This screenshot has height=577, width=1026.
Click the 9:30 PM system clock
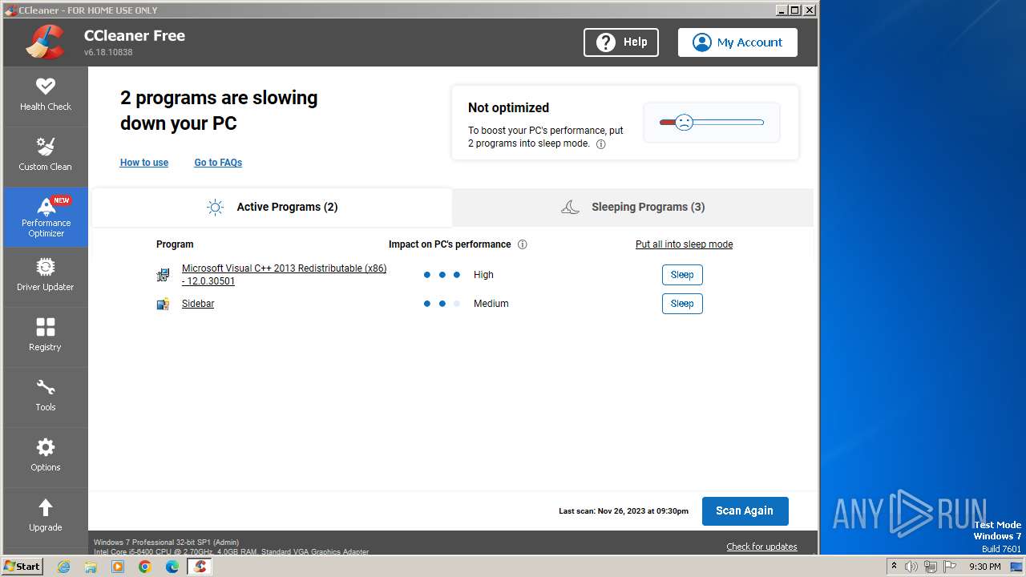click(x=985, y=567)
